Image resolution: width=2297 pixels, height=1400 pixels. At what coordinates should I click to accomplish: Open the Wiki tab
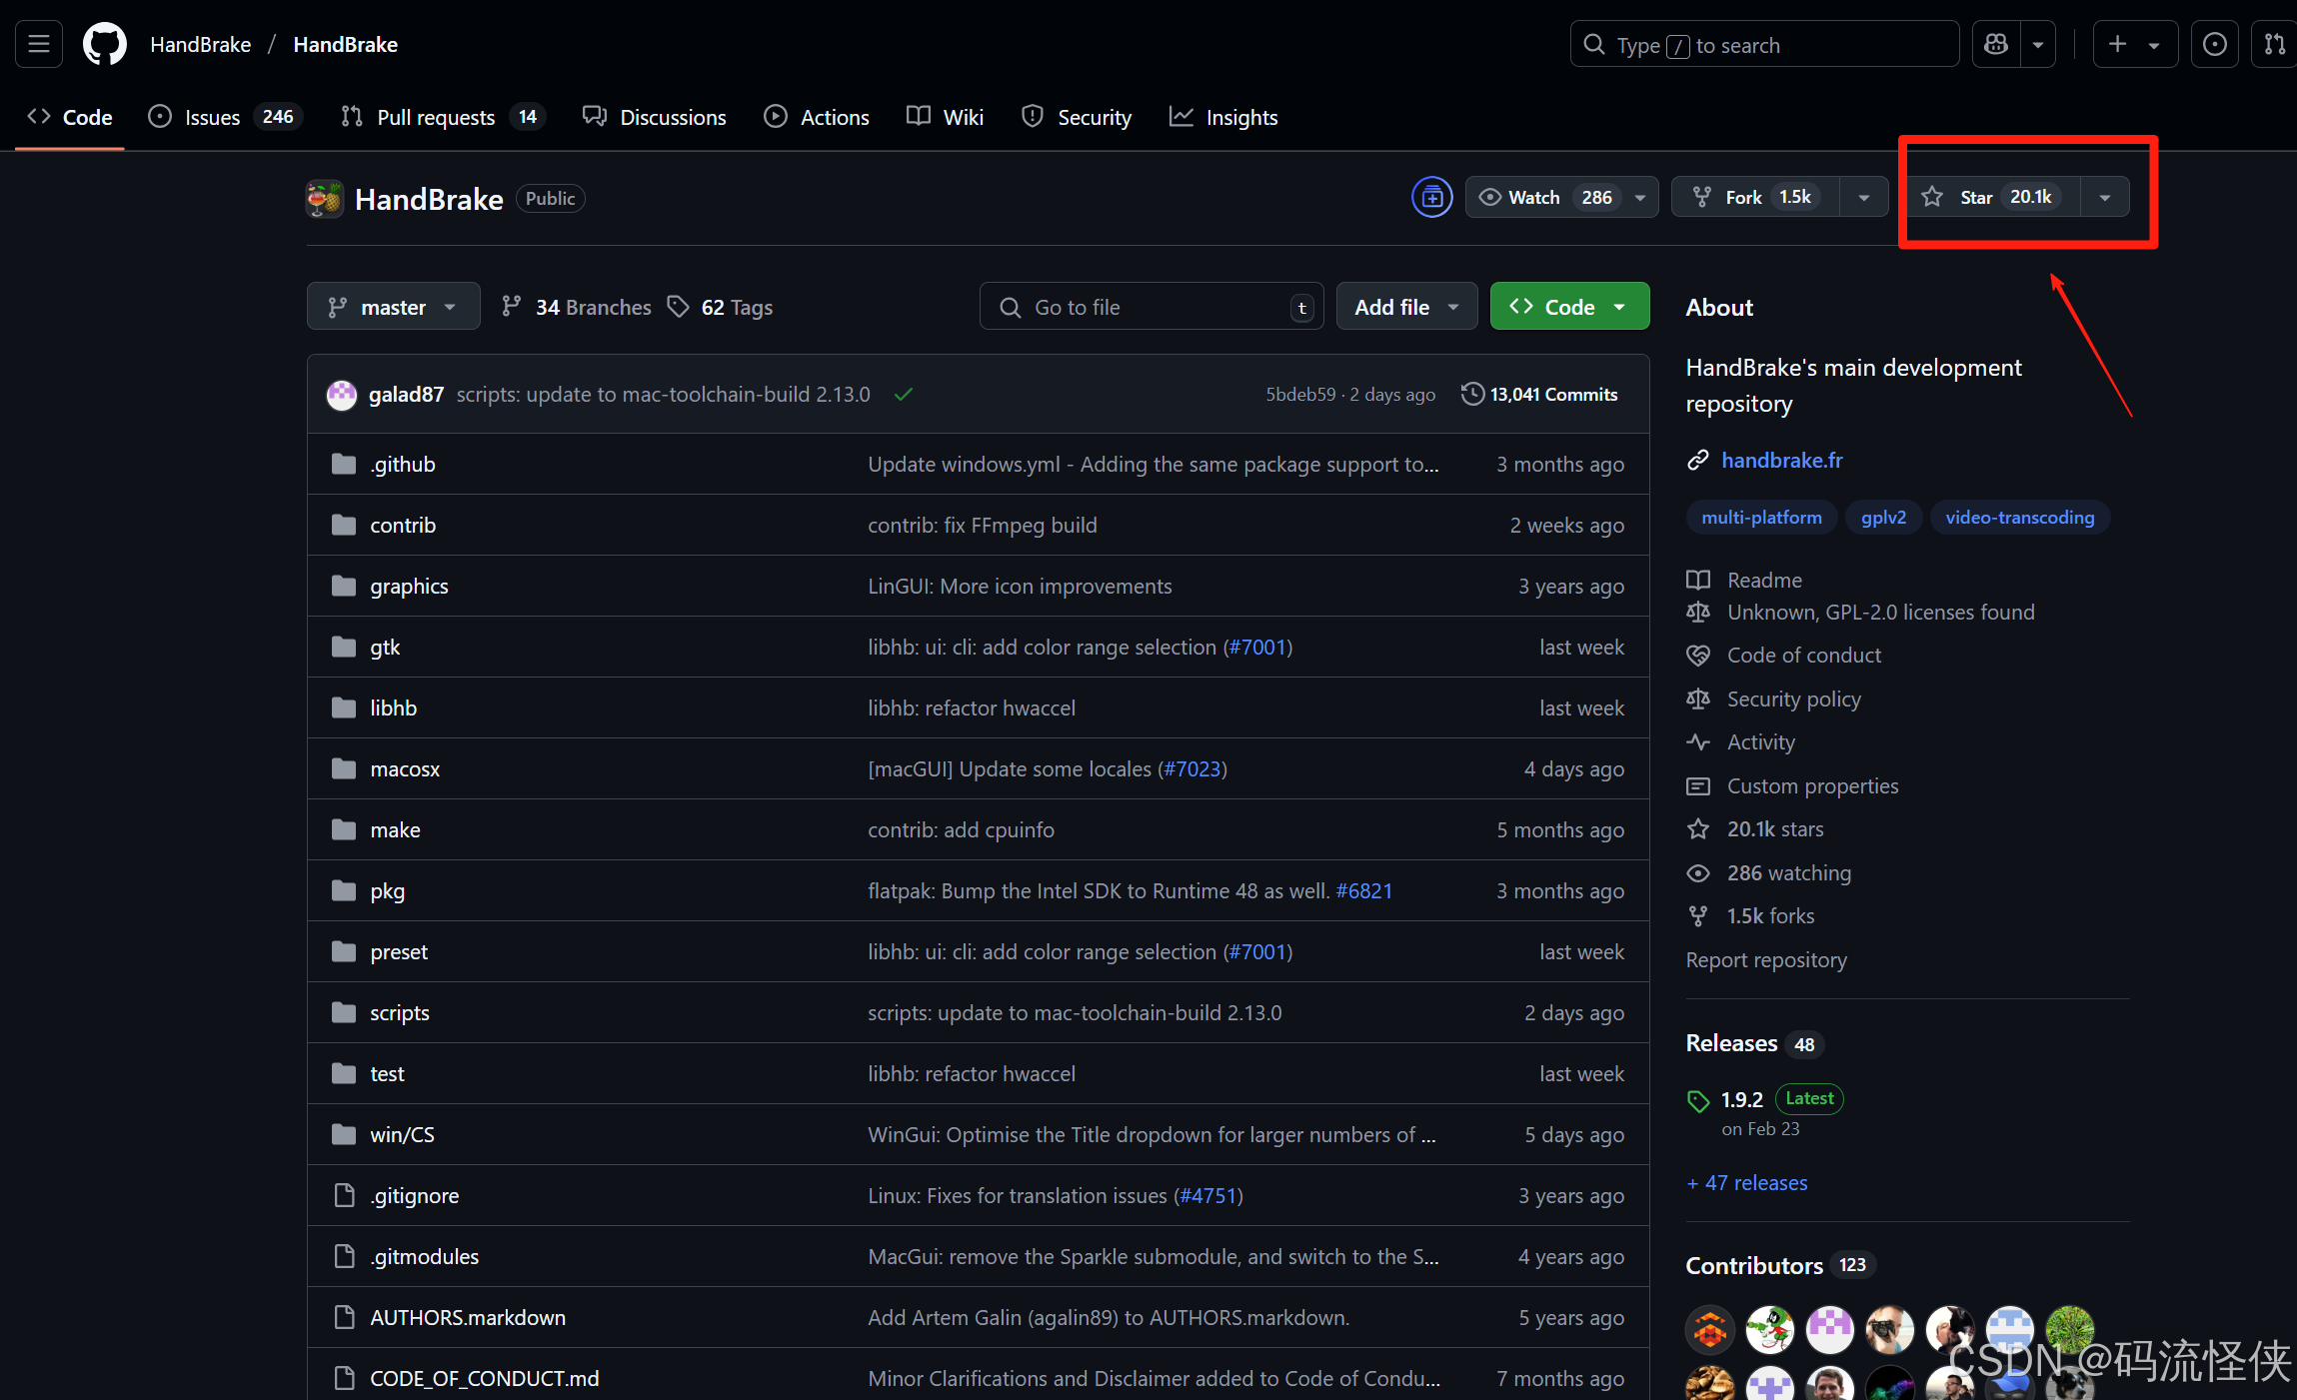pyautogui.click(x=945, y=117)
